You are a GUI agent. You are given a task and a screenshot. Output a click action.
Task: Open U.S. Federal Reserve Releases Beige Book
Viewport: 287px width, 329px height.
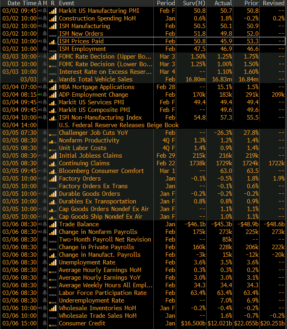118,125
